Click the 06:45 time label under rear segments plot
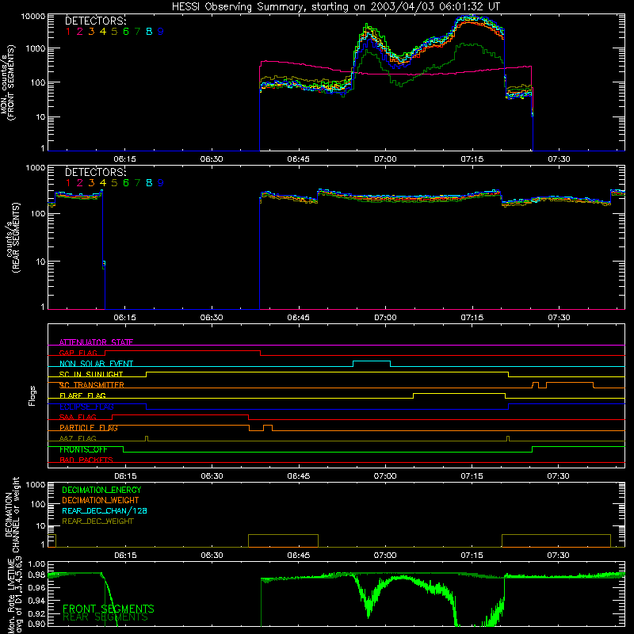Screen dimensions: 634x634 pyautogui.click(x=299, y=318)
